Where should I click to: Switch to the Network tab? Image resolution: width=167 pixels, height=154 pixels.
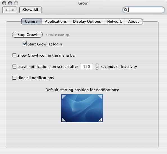[115, 21]
